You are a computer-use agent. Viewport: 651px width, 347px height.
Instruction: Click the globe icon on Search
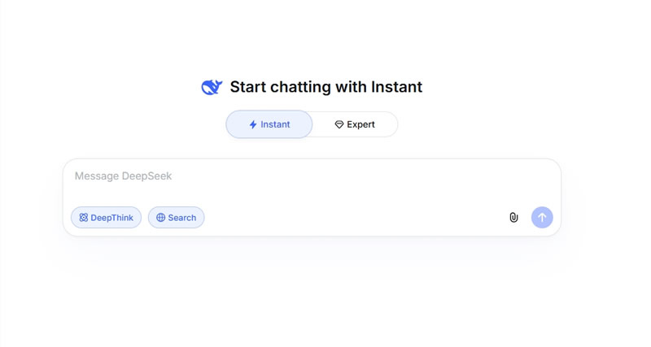(160, 218)
